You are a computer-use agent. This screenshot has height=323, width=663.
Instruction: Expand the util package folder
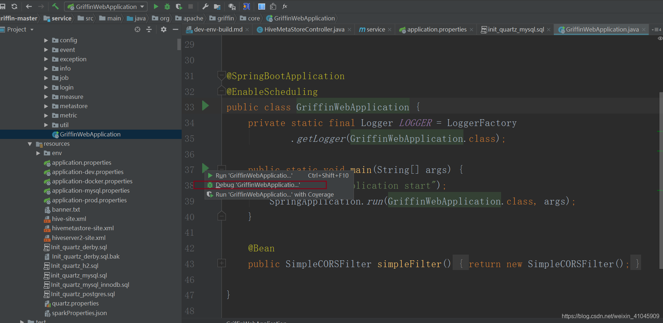(46, 125)
